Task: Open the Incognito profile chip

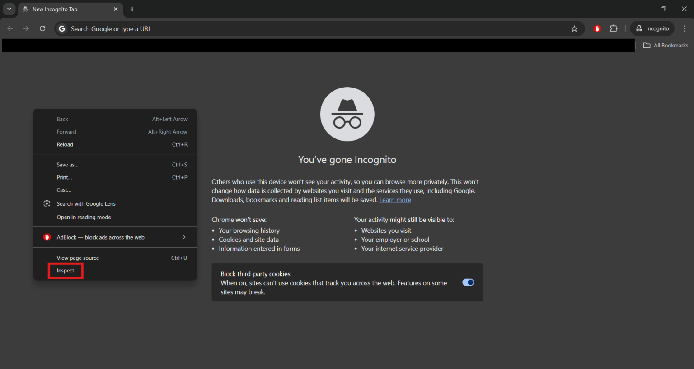Action: pyautogui.click(x=652, y=28)
